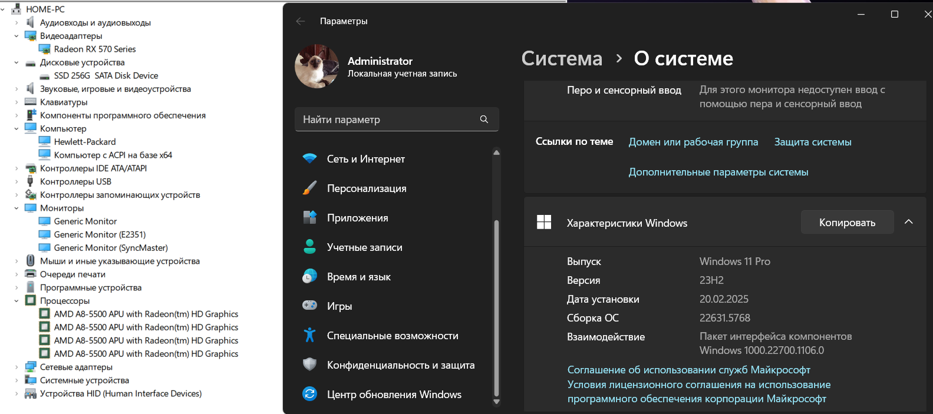Collapse the Мониторы branch
Image resolution: width=933 pixels, height=414 pixels.
click(x=17, y=208)
